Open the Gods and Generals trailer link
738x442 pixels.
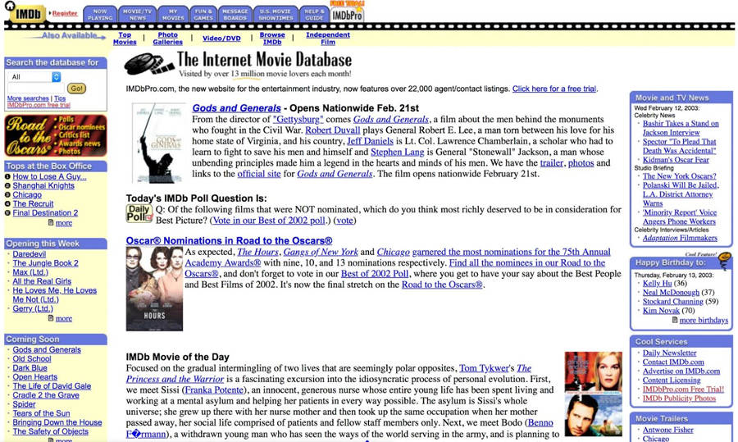552,163
